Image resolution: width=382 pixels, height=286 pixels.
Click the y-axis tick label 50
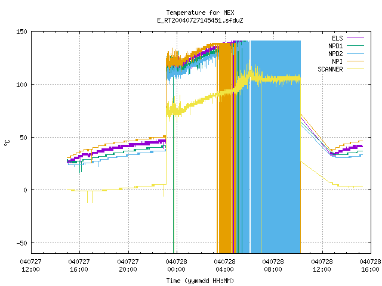tap(23, 138)
